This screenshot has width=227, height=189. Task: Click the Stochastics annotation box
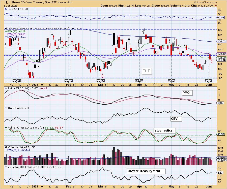[x=165, y=131]
